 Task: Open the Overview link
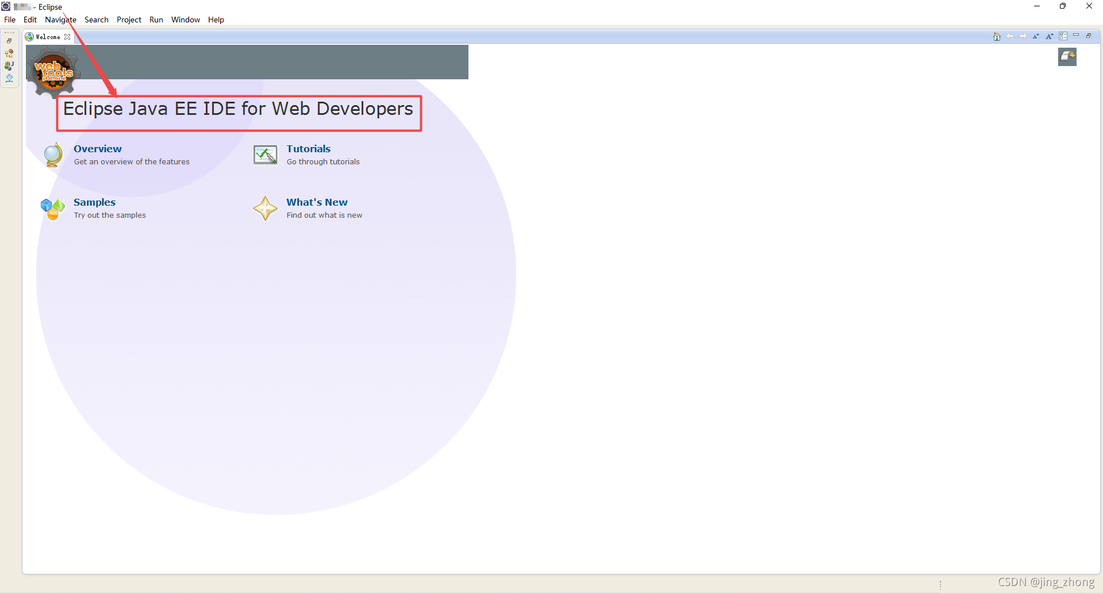[98, 149]
